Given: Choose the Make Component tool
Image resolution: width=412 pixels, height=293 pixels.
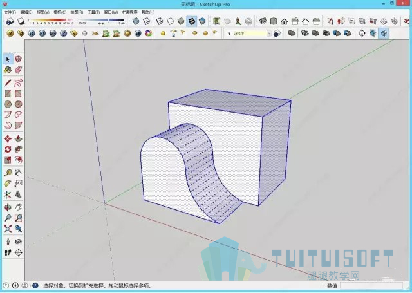Looking at the screenshot, I should pyautogui.click(x=18, y=59).
